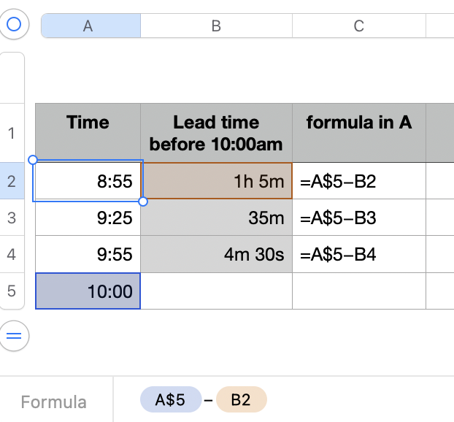
Task: Click the A$5 reference token
Action: pos(170,400)
